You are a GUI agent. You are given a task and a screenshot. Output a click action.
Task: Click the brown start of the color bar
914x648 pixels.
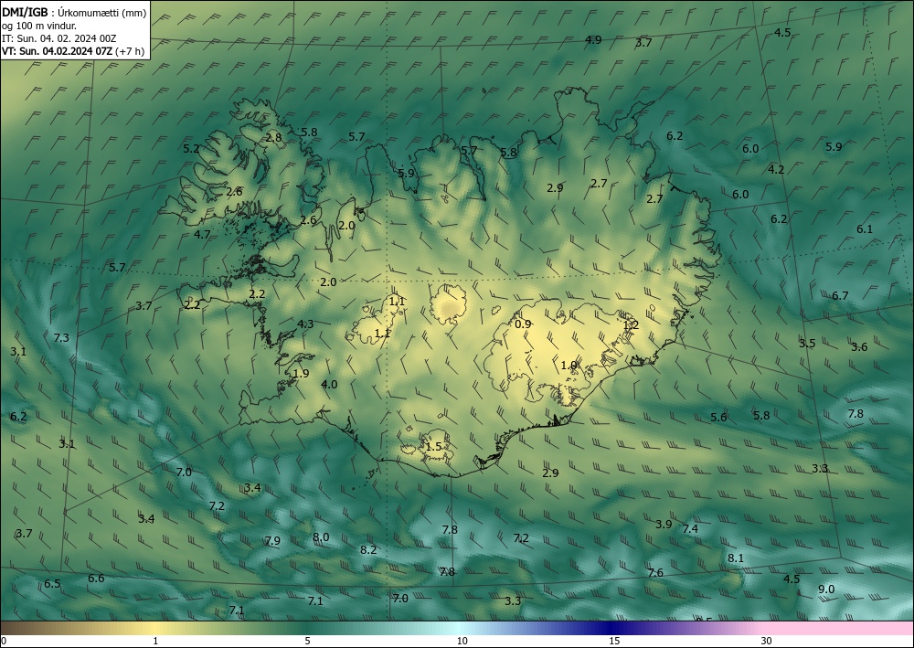24,628
